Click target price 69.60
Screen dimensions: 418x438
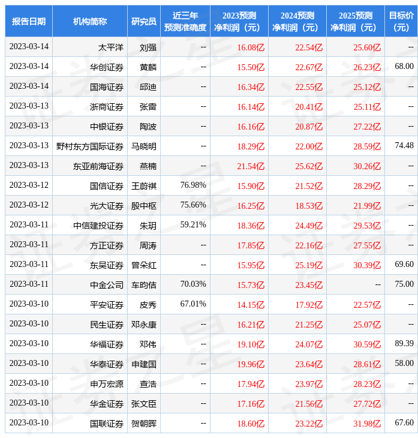pyautogui.click(x=404, y=264)
